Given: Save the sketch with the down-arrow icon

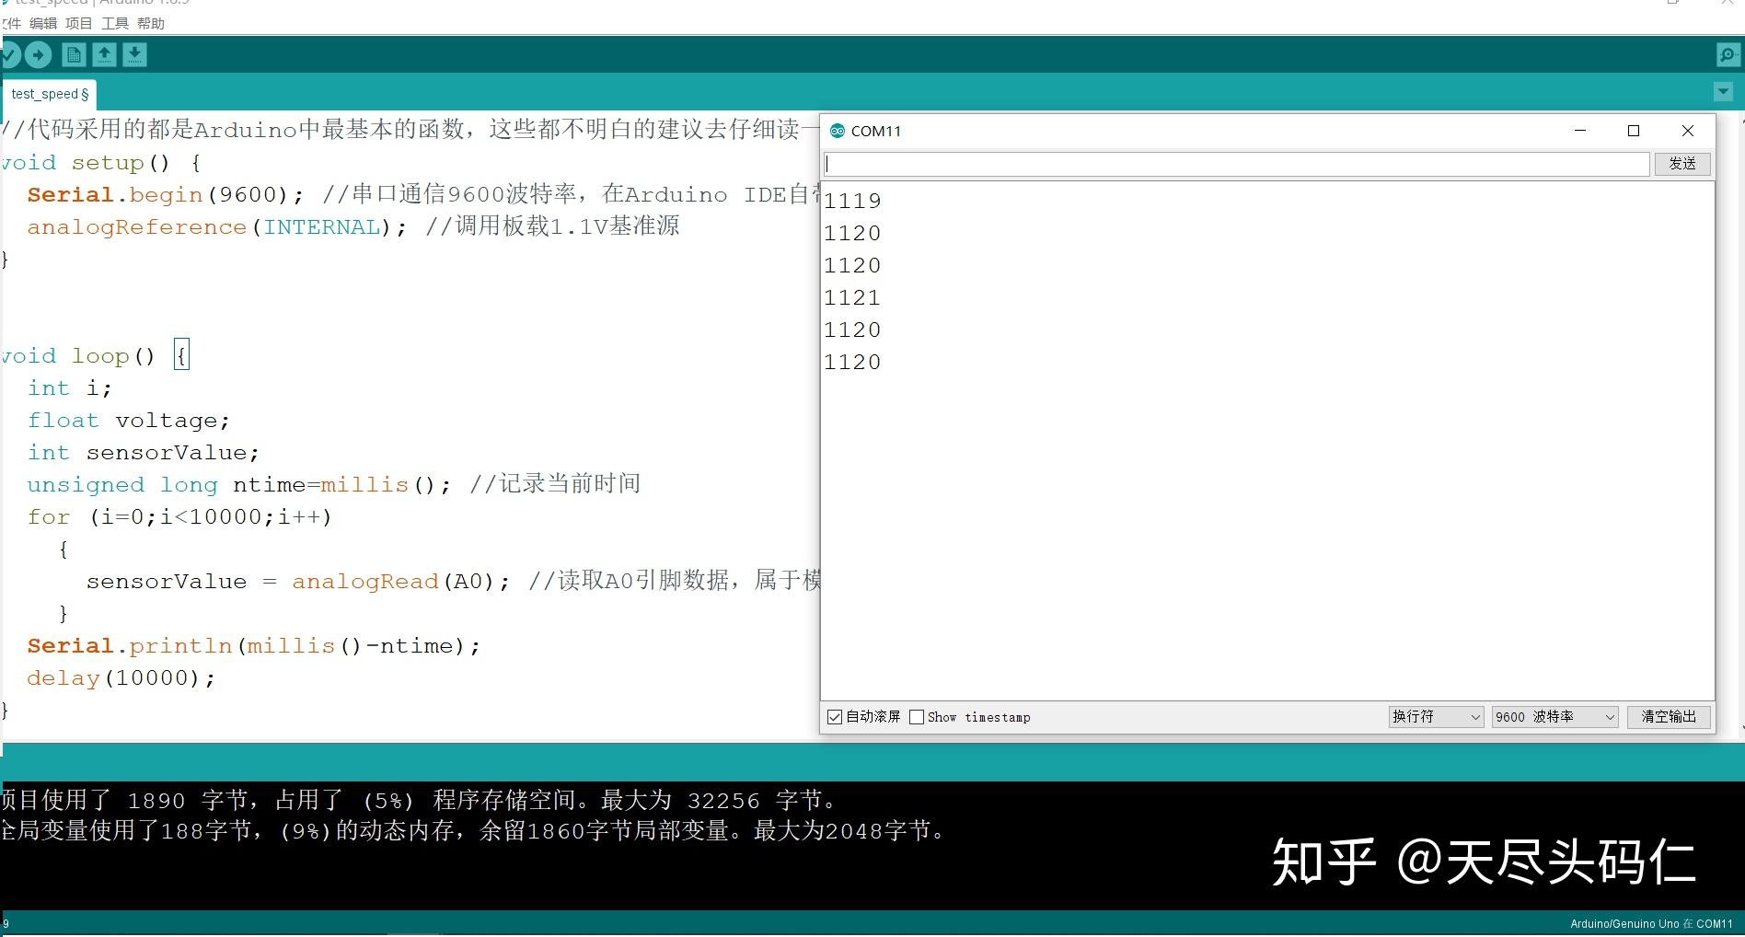Looking at the screenshot, I should click(x=134, y=55).
